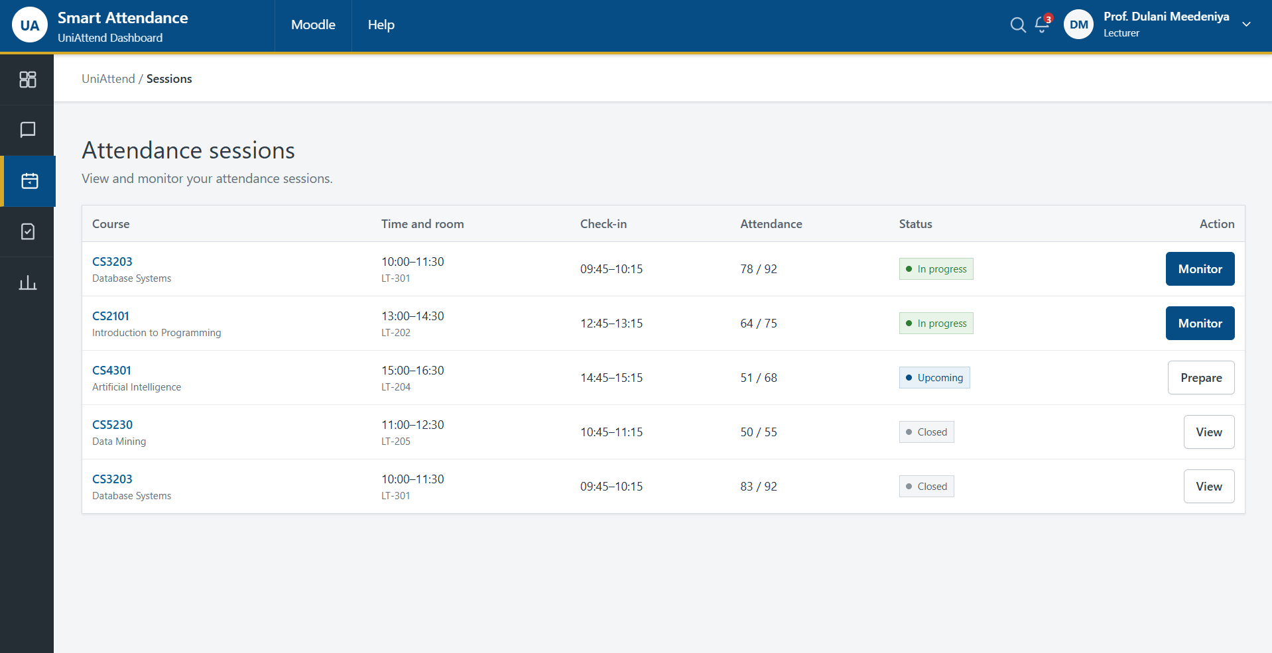Click the 51 / 68 attendance value
This screenshot has height=653, width=1272.
click(x=758, y=378)
